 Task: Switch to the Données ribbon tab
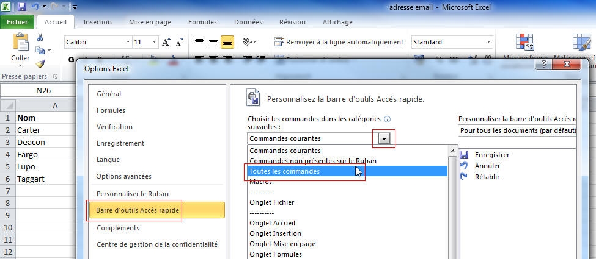click(x=248, y=22)
